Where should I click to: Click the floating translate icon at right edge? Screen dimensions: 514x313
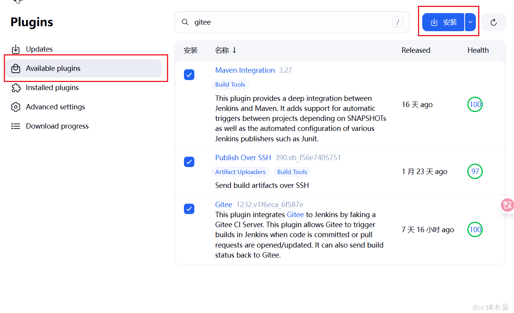pos(507,205)
